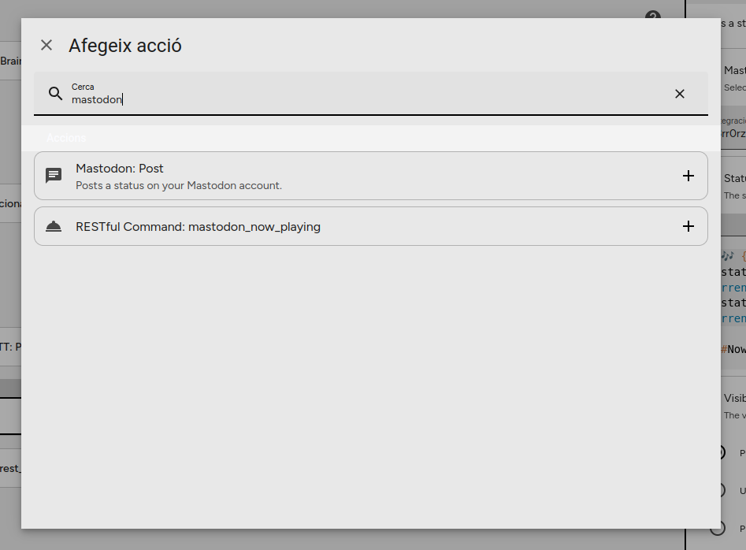Select the topmost visibility radio button
The image size is (746, 550).
(x=719, y=452)
